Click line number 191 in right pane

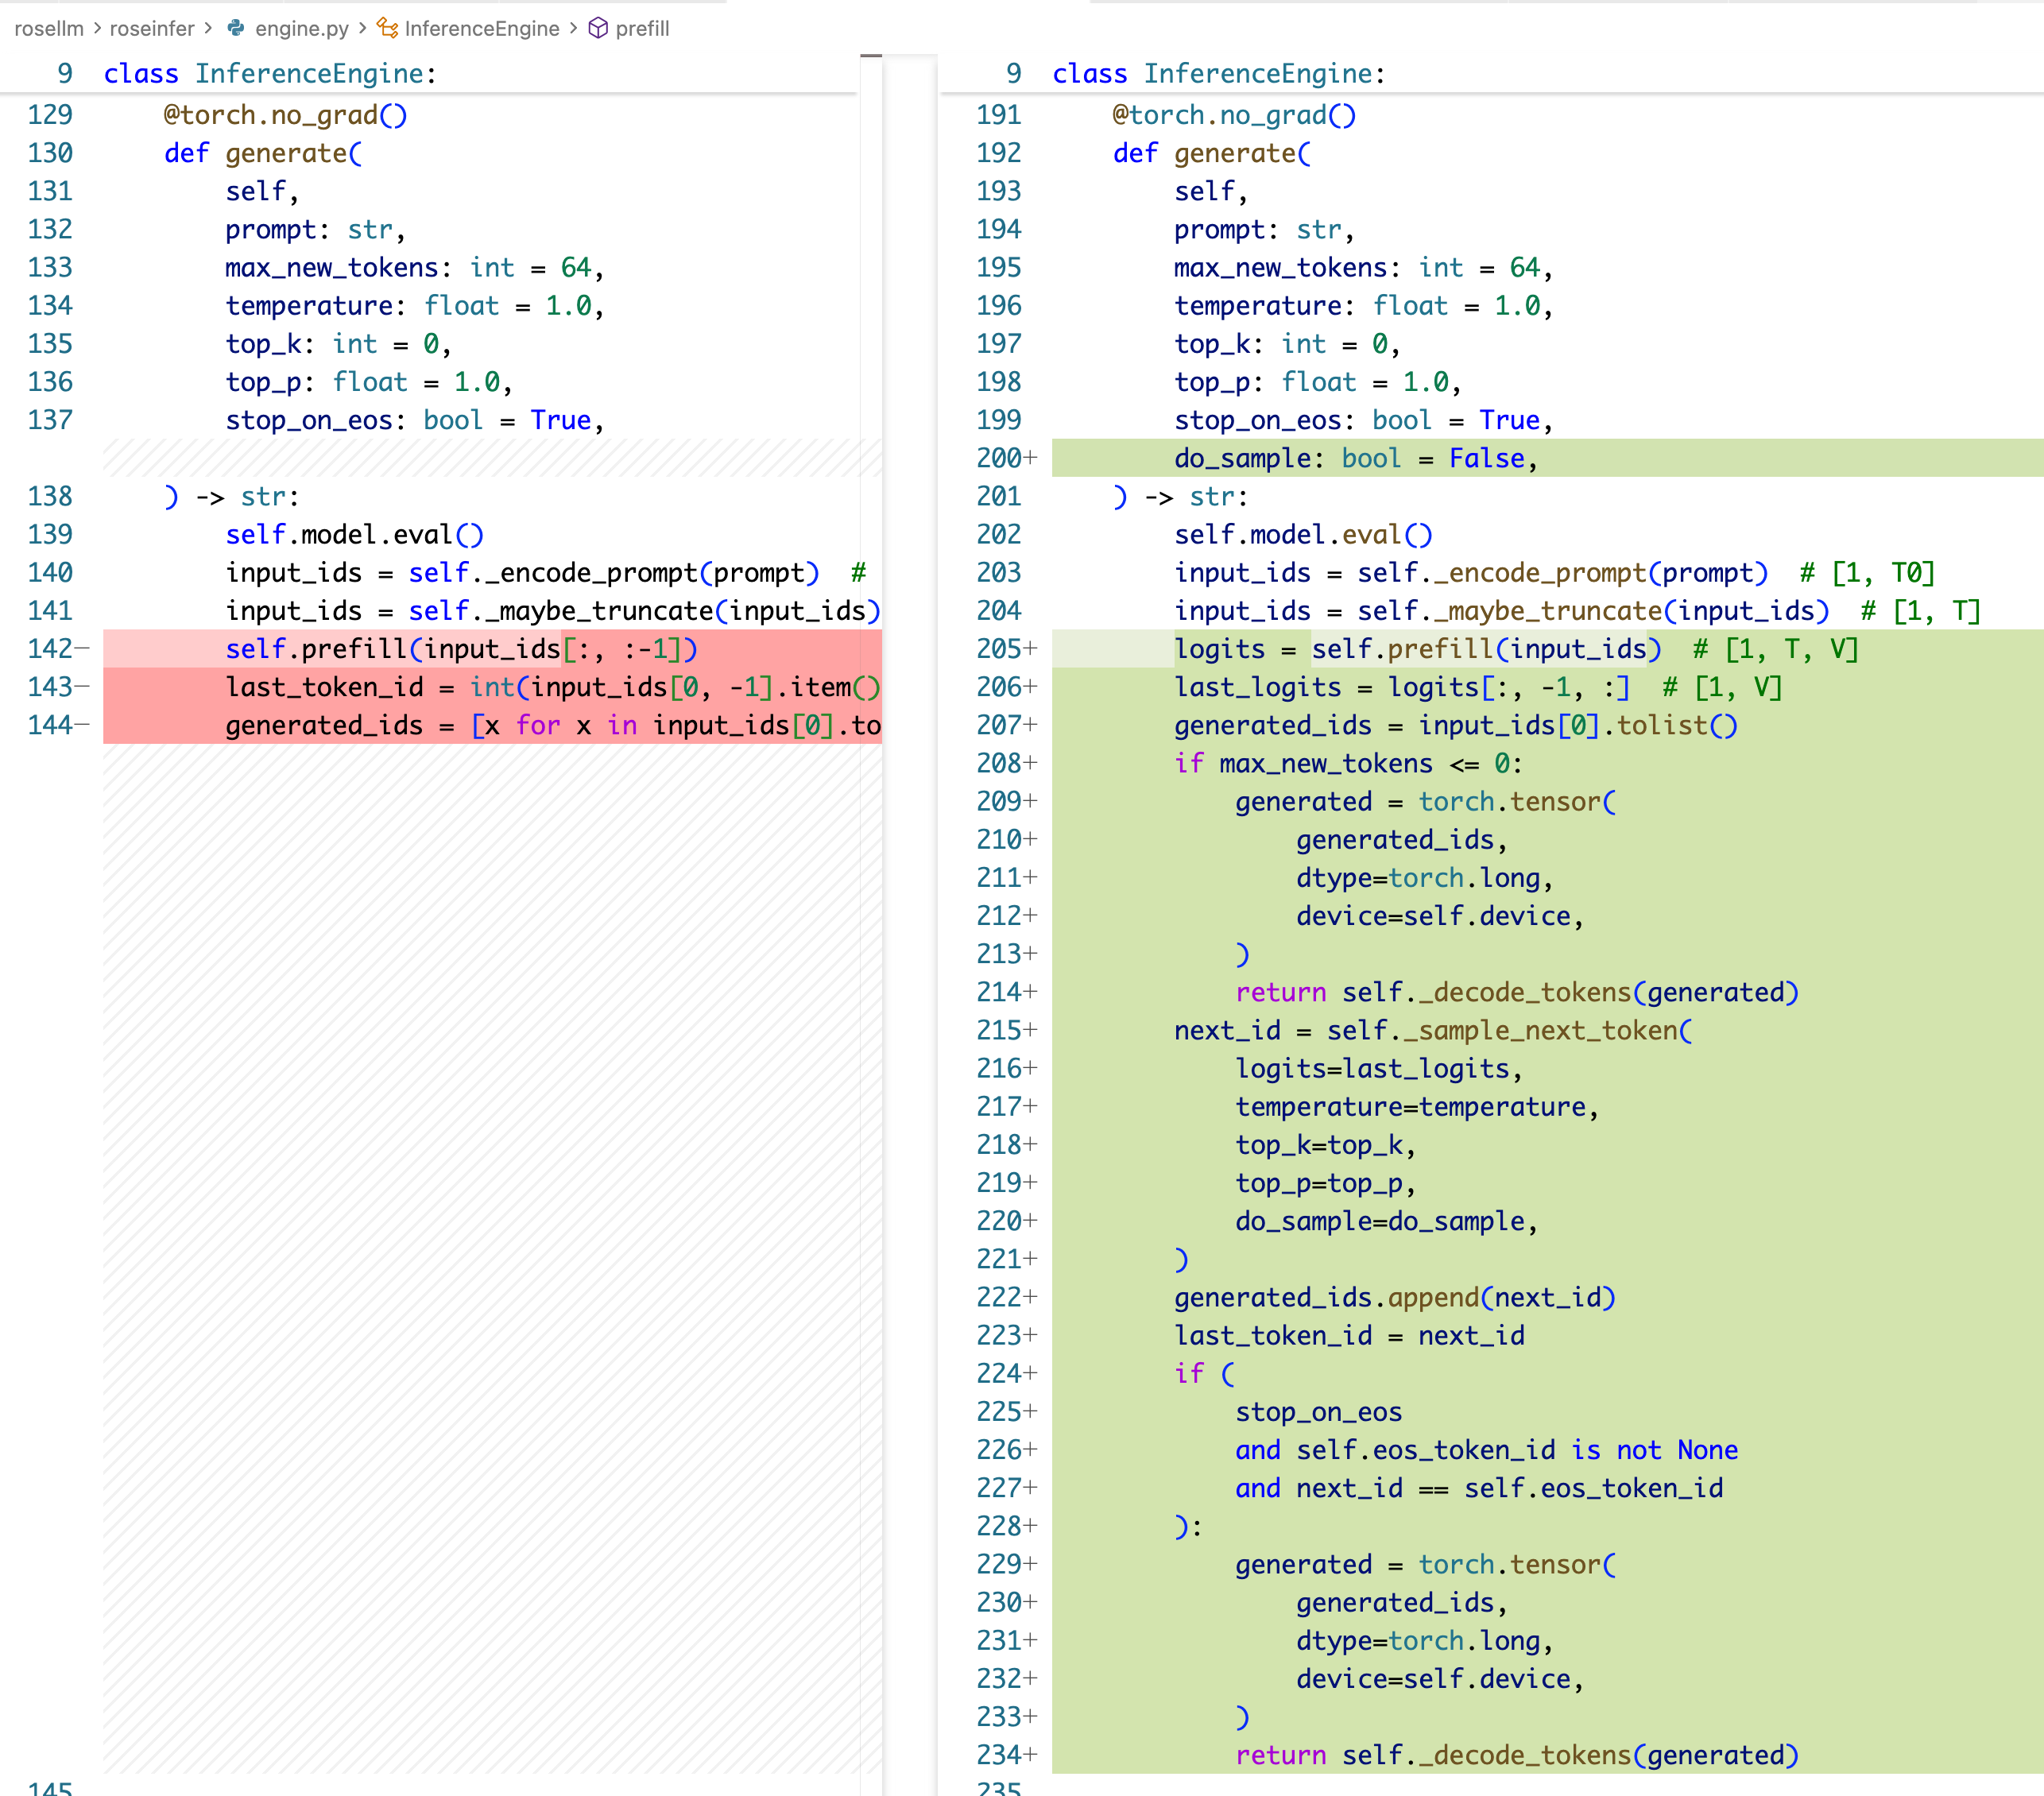tap(998, 115)
